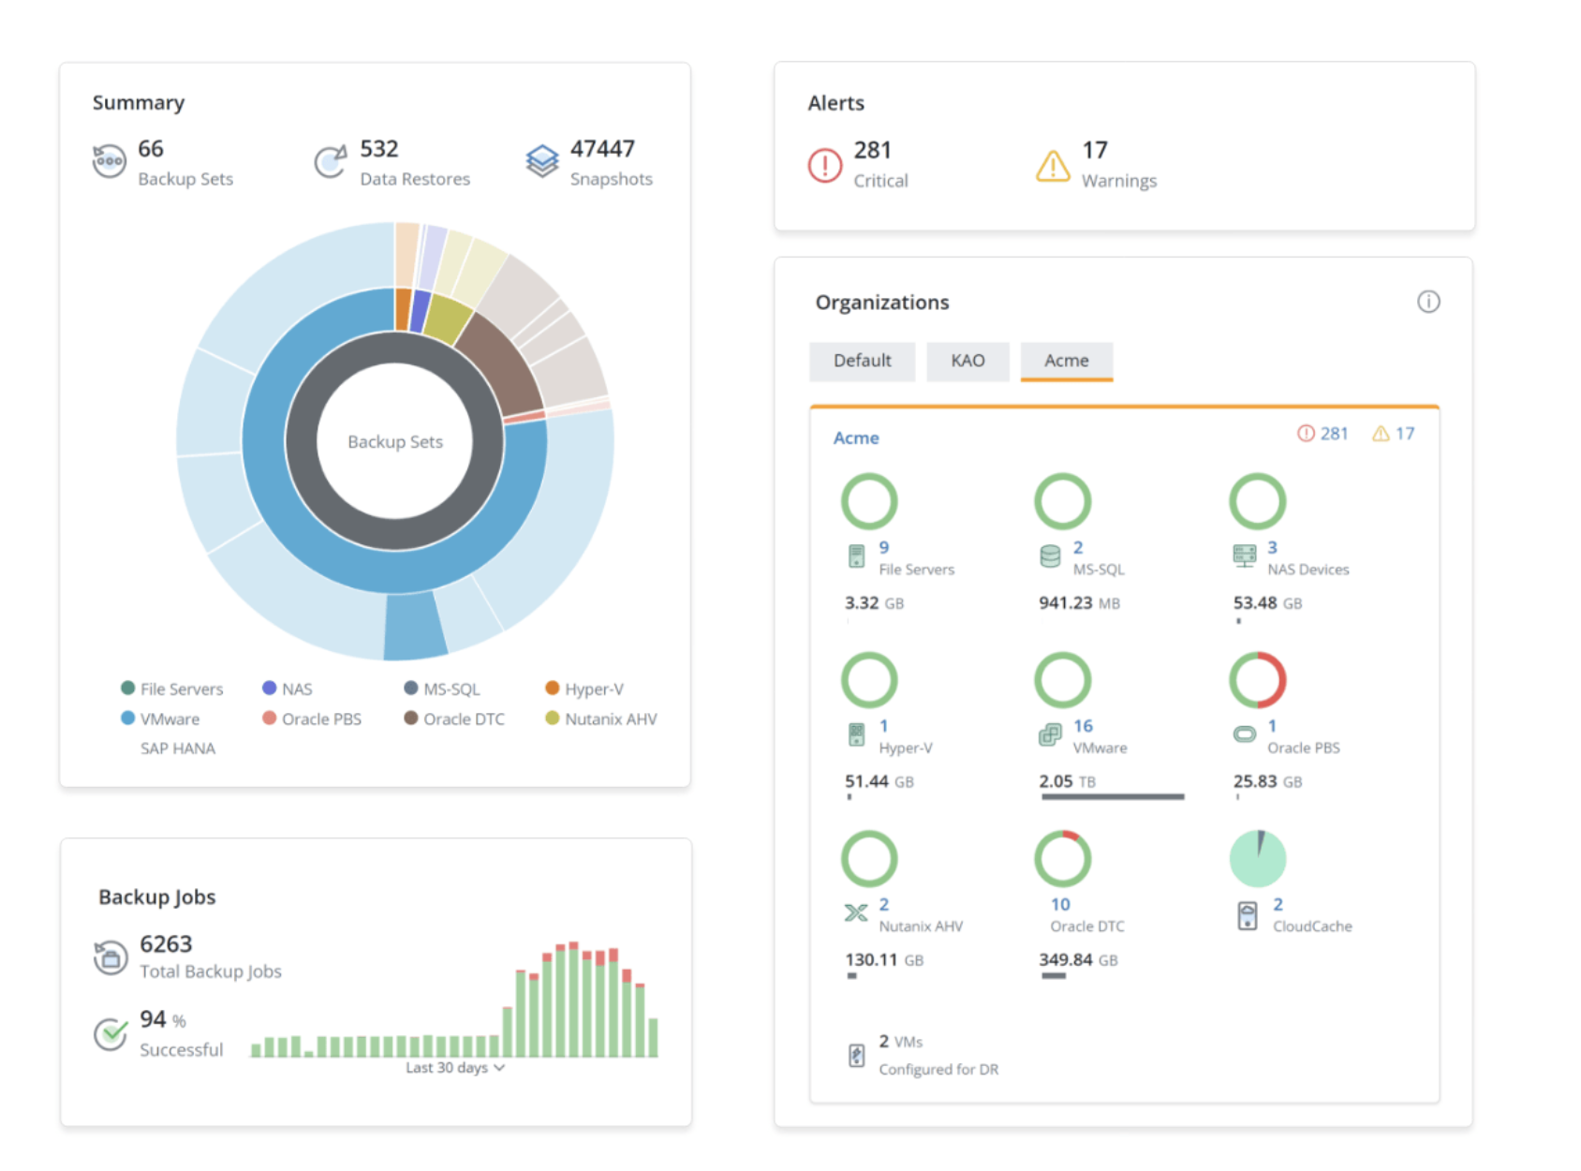This screenshot has width=1581, height=1171.
Task: Open the 16 VMware count link
Action: (x=1083, y=726)
